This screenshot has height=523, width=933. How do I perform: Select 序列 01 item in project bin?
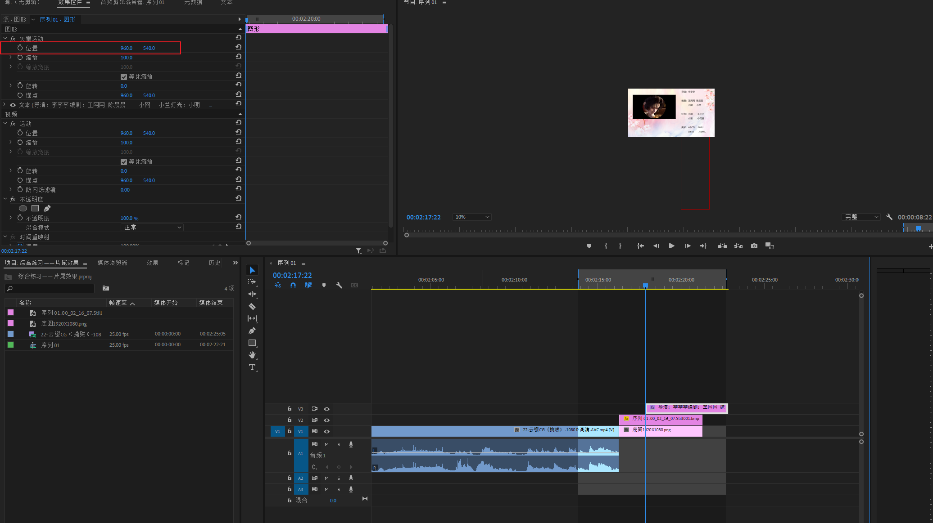coord(50,345)
